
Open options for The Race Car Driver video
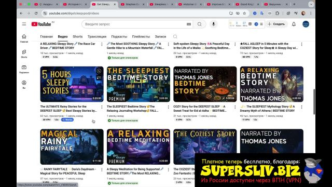(102, 44)
